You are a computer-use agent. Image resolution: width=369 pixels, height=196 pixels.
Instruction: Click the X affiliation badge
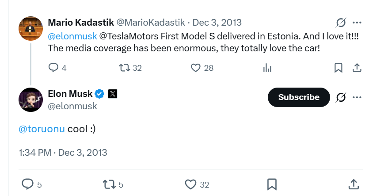tap(113, 93)
